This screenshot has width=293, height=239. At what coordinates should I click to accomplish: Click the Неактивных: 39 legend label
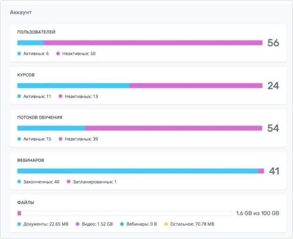point(81,139)
